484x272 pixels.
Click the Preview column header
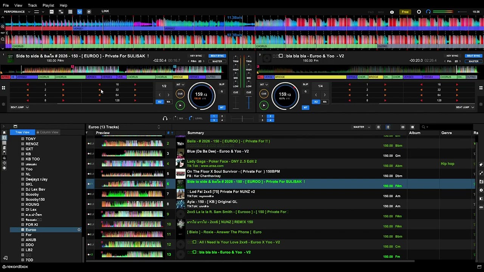point(103,133)
